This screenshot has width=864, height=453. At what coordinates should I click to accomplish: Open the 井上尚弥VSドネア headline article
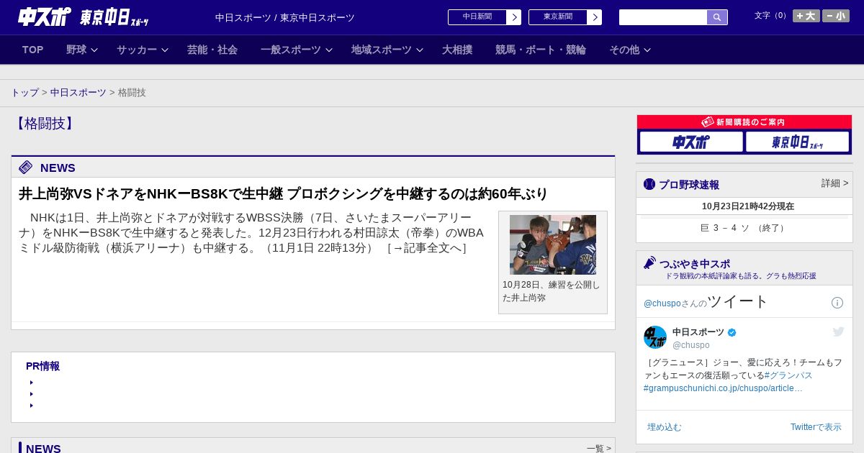click(283, 193)
